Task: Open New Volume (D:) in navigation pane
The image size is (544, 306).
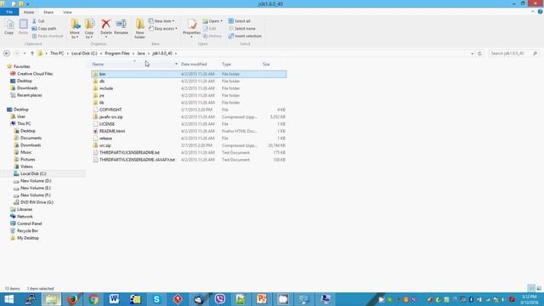Action: click(x=32, y=181)
